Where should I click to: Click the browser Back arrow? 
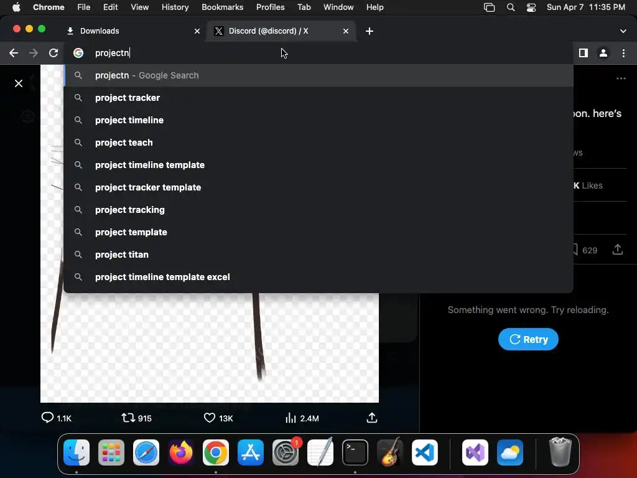point(14,53)
